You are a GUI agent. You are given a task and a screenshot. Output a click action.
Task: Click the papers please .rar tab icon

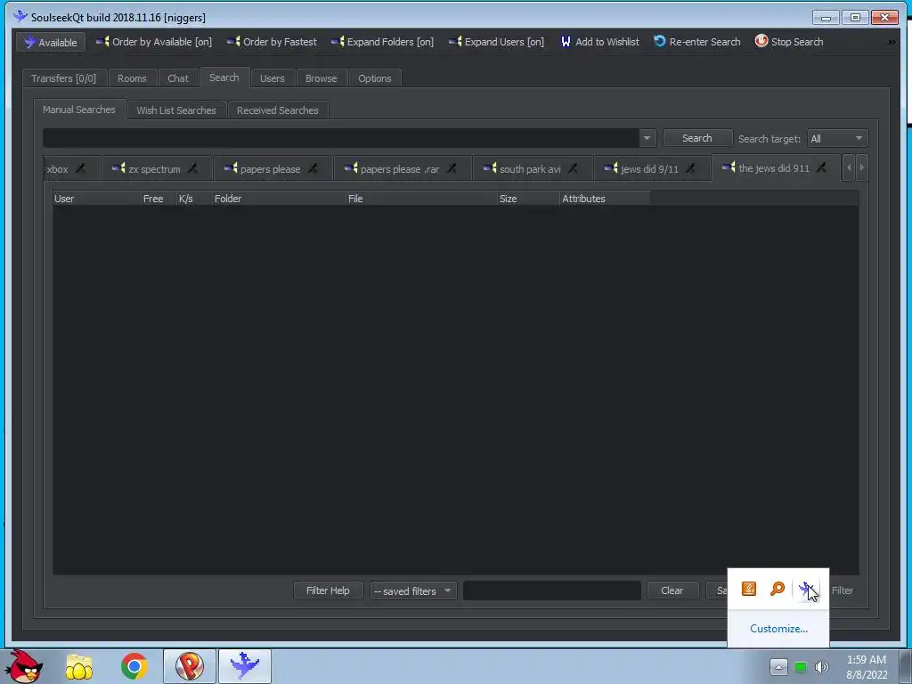click(351, 168)
